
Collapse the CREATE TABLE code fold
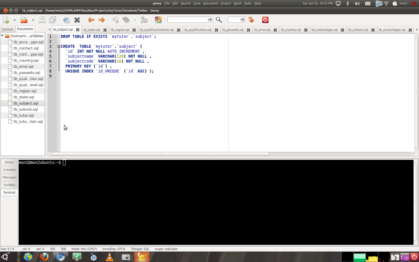click(58, 46)
